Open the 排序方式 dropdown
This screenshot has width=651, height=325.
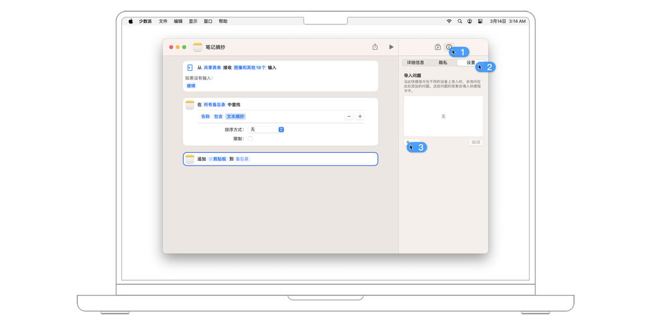266,129
